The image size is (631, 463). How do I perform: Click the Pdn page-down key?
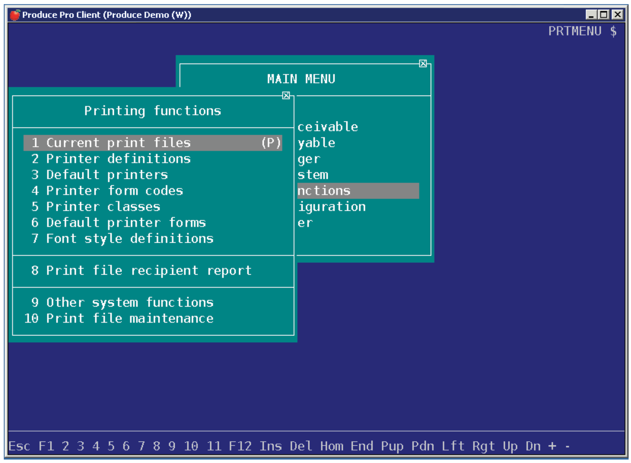[423, 446]
